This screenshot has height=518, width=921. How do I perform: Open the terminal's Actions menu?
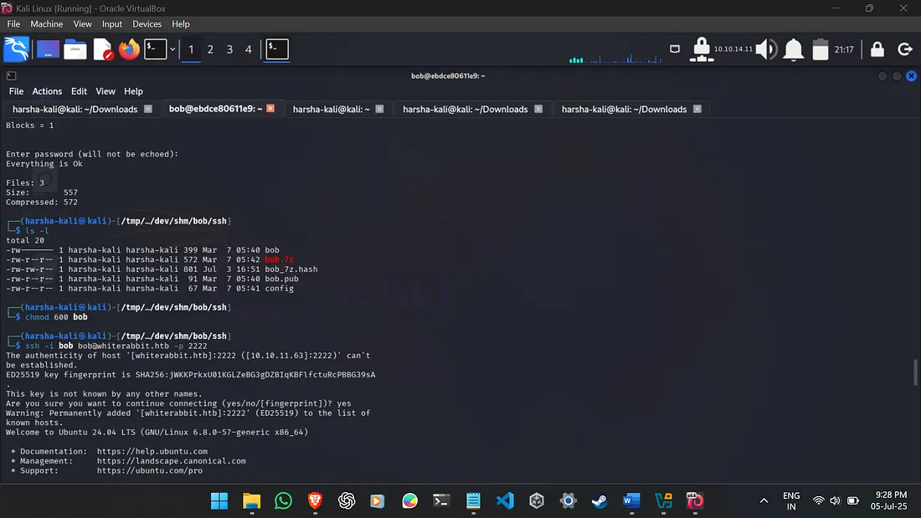47,90
